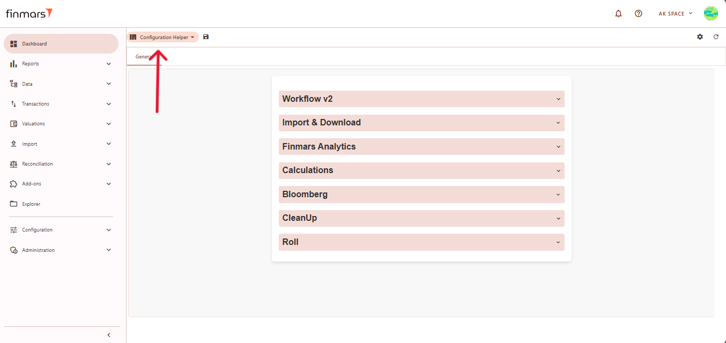The width and height of the screenshot is (726, 343).
Task: Select Dashboard in the sidebar
Action: [34, 44]
